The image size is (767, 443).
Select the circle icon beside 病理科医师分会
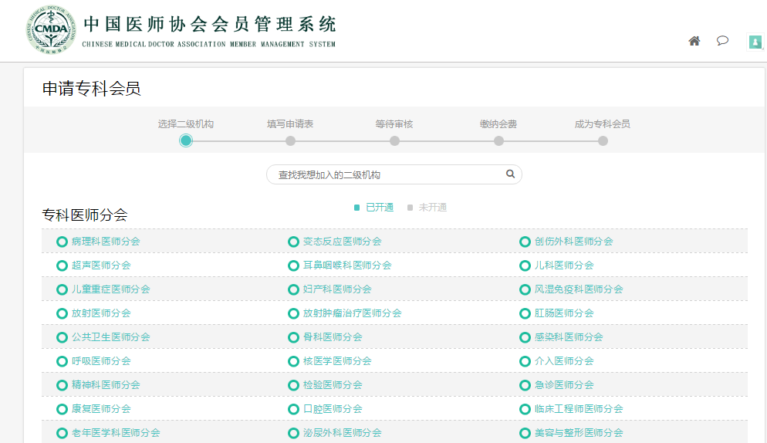point(63,242)
